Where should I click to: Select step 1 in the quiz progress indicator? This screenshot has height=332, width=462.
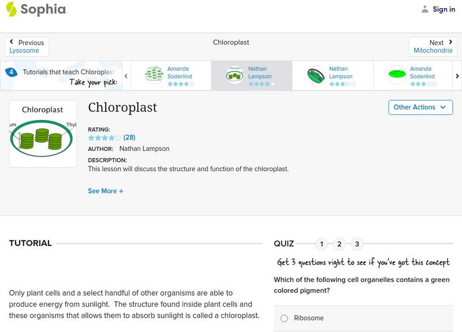[322, 244]
